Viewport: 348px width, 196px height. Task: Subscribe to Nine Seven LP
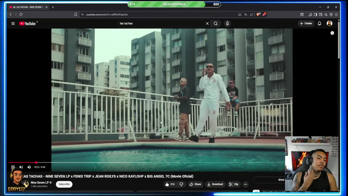tap(64, 184)
